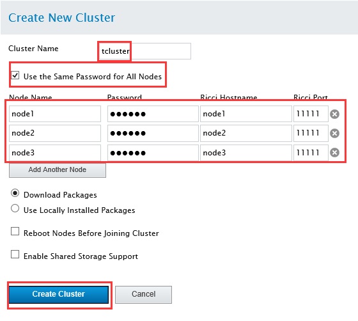The height and width of the screenshot is (321, 358).
Task: Select Use Locally Installed Packages
Action: pyautogui.click(x=15, y=208)
